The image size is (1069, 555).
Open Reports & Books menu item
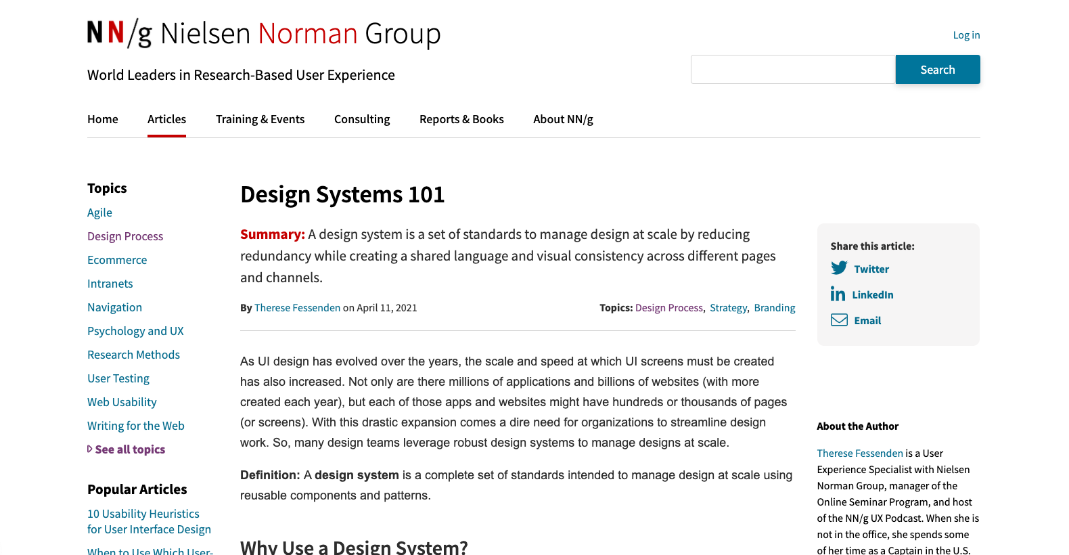461,119
